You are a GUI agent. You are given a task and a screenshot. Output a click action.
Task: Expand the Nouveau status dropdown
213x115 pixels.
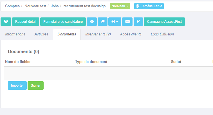[120, 6]
